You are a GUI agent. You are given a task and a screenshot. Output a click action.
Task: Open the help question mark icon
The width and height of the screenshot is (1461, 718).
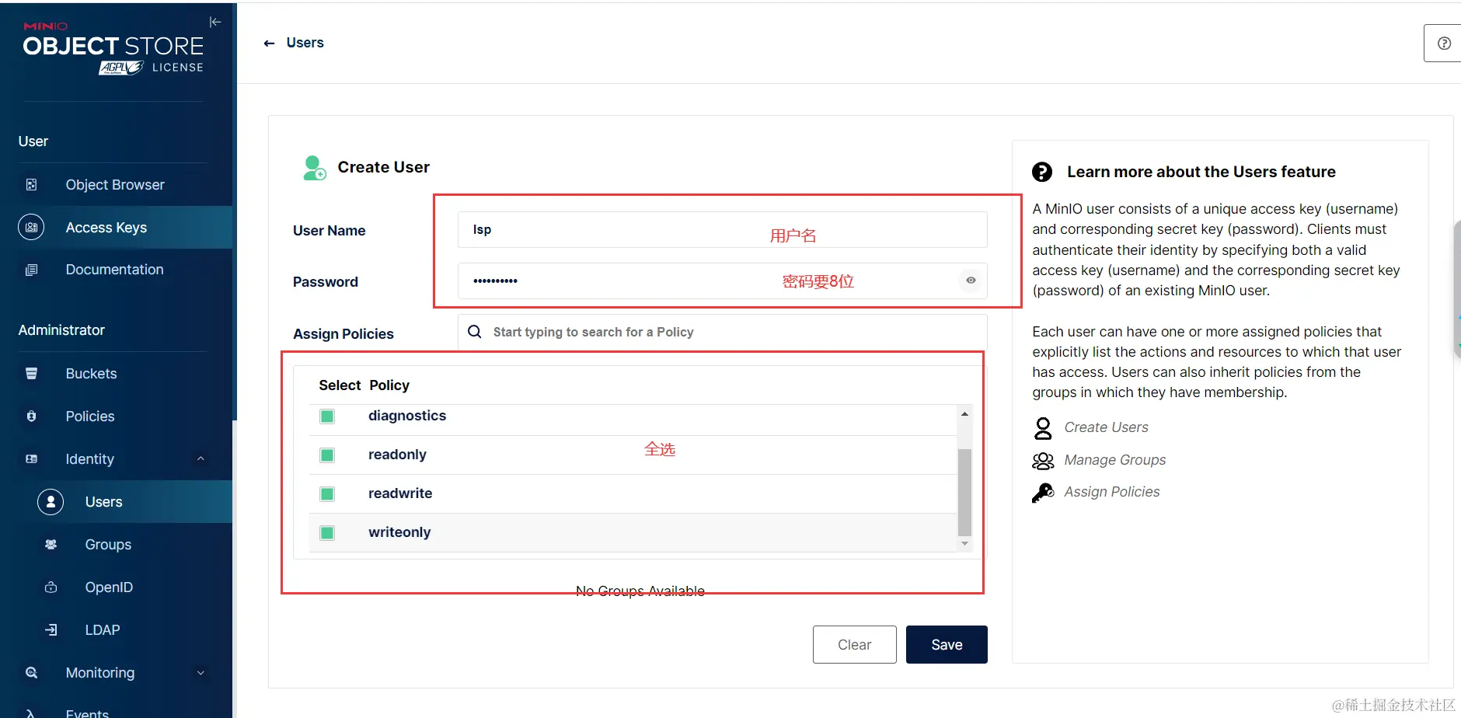[1444, 44]
